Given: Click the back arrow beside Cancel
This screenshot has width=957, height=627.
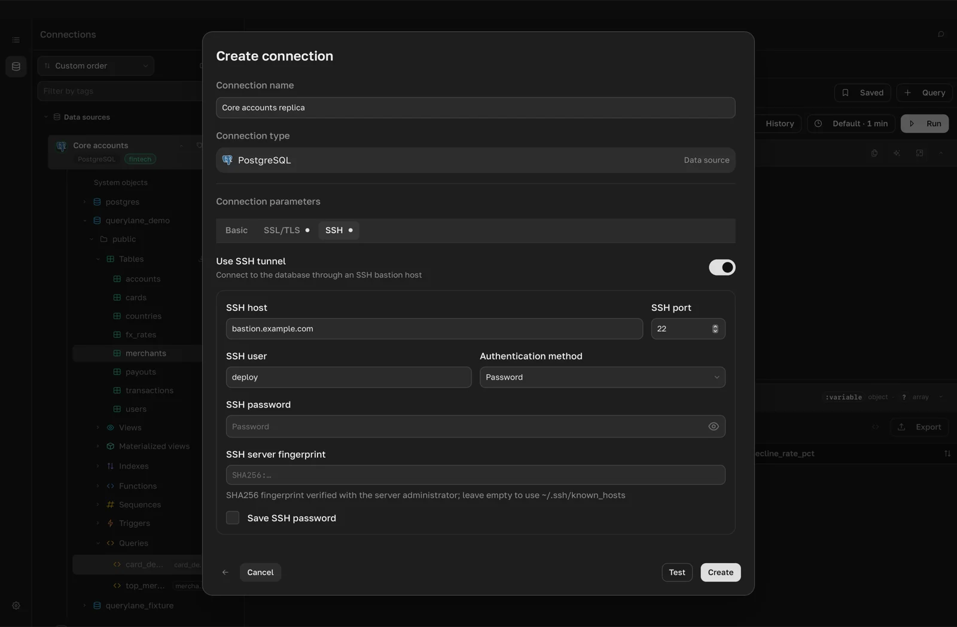Looking at the screenshot, I should click(x=225, y=573).
